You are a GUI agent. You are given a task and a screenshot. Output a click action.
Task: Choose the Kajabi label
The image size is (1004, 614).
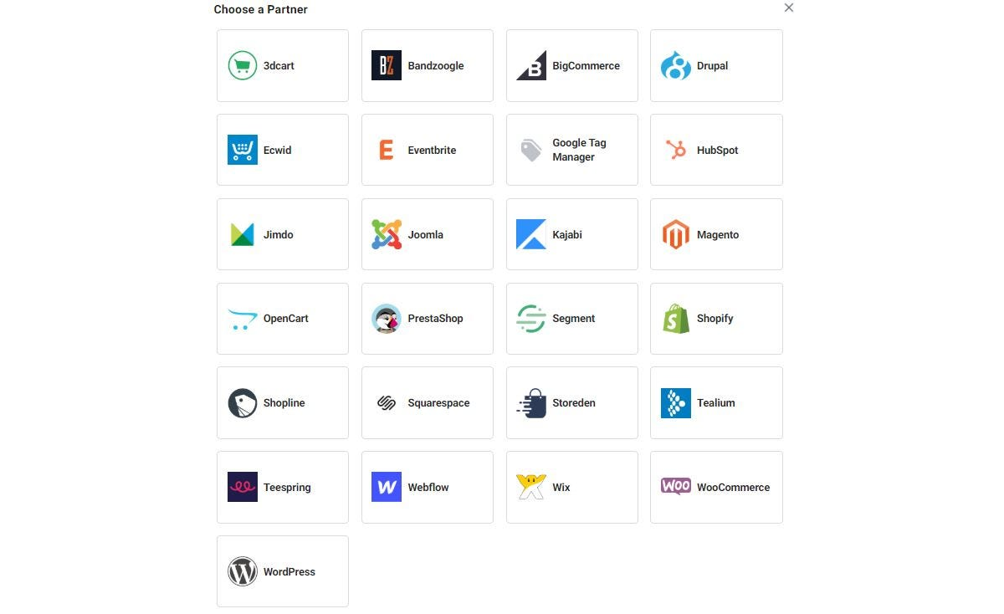tap(567, 235)
